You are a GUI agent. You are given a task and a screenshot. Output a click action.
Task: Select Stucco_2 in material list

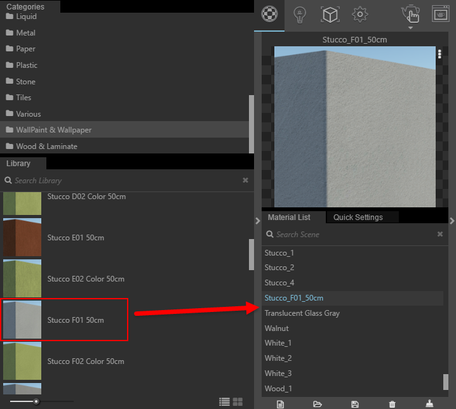pos(352,268)
